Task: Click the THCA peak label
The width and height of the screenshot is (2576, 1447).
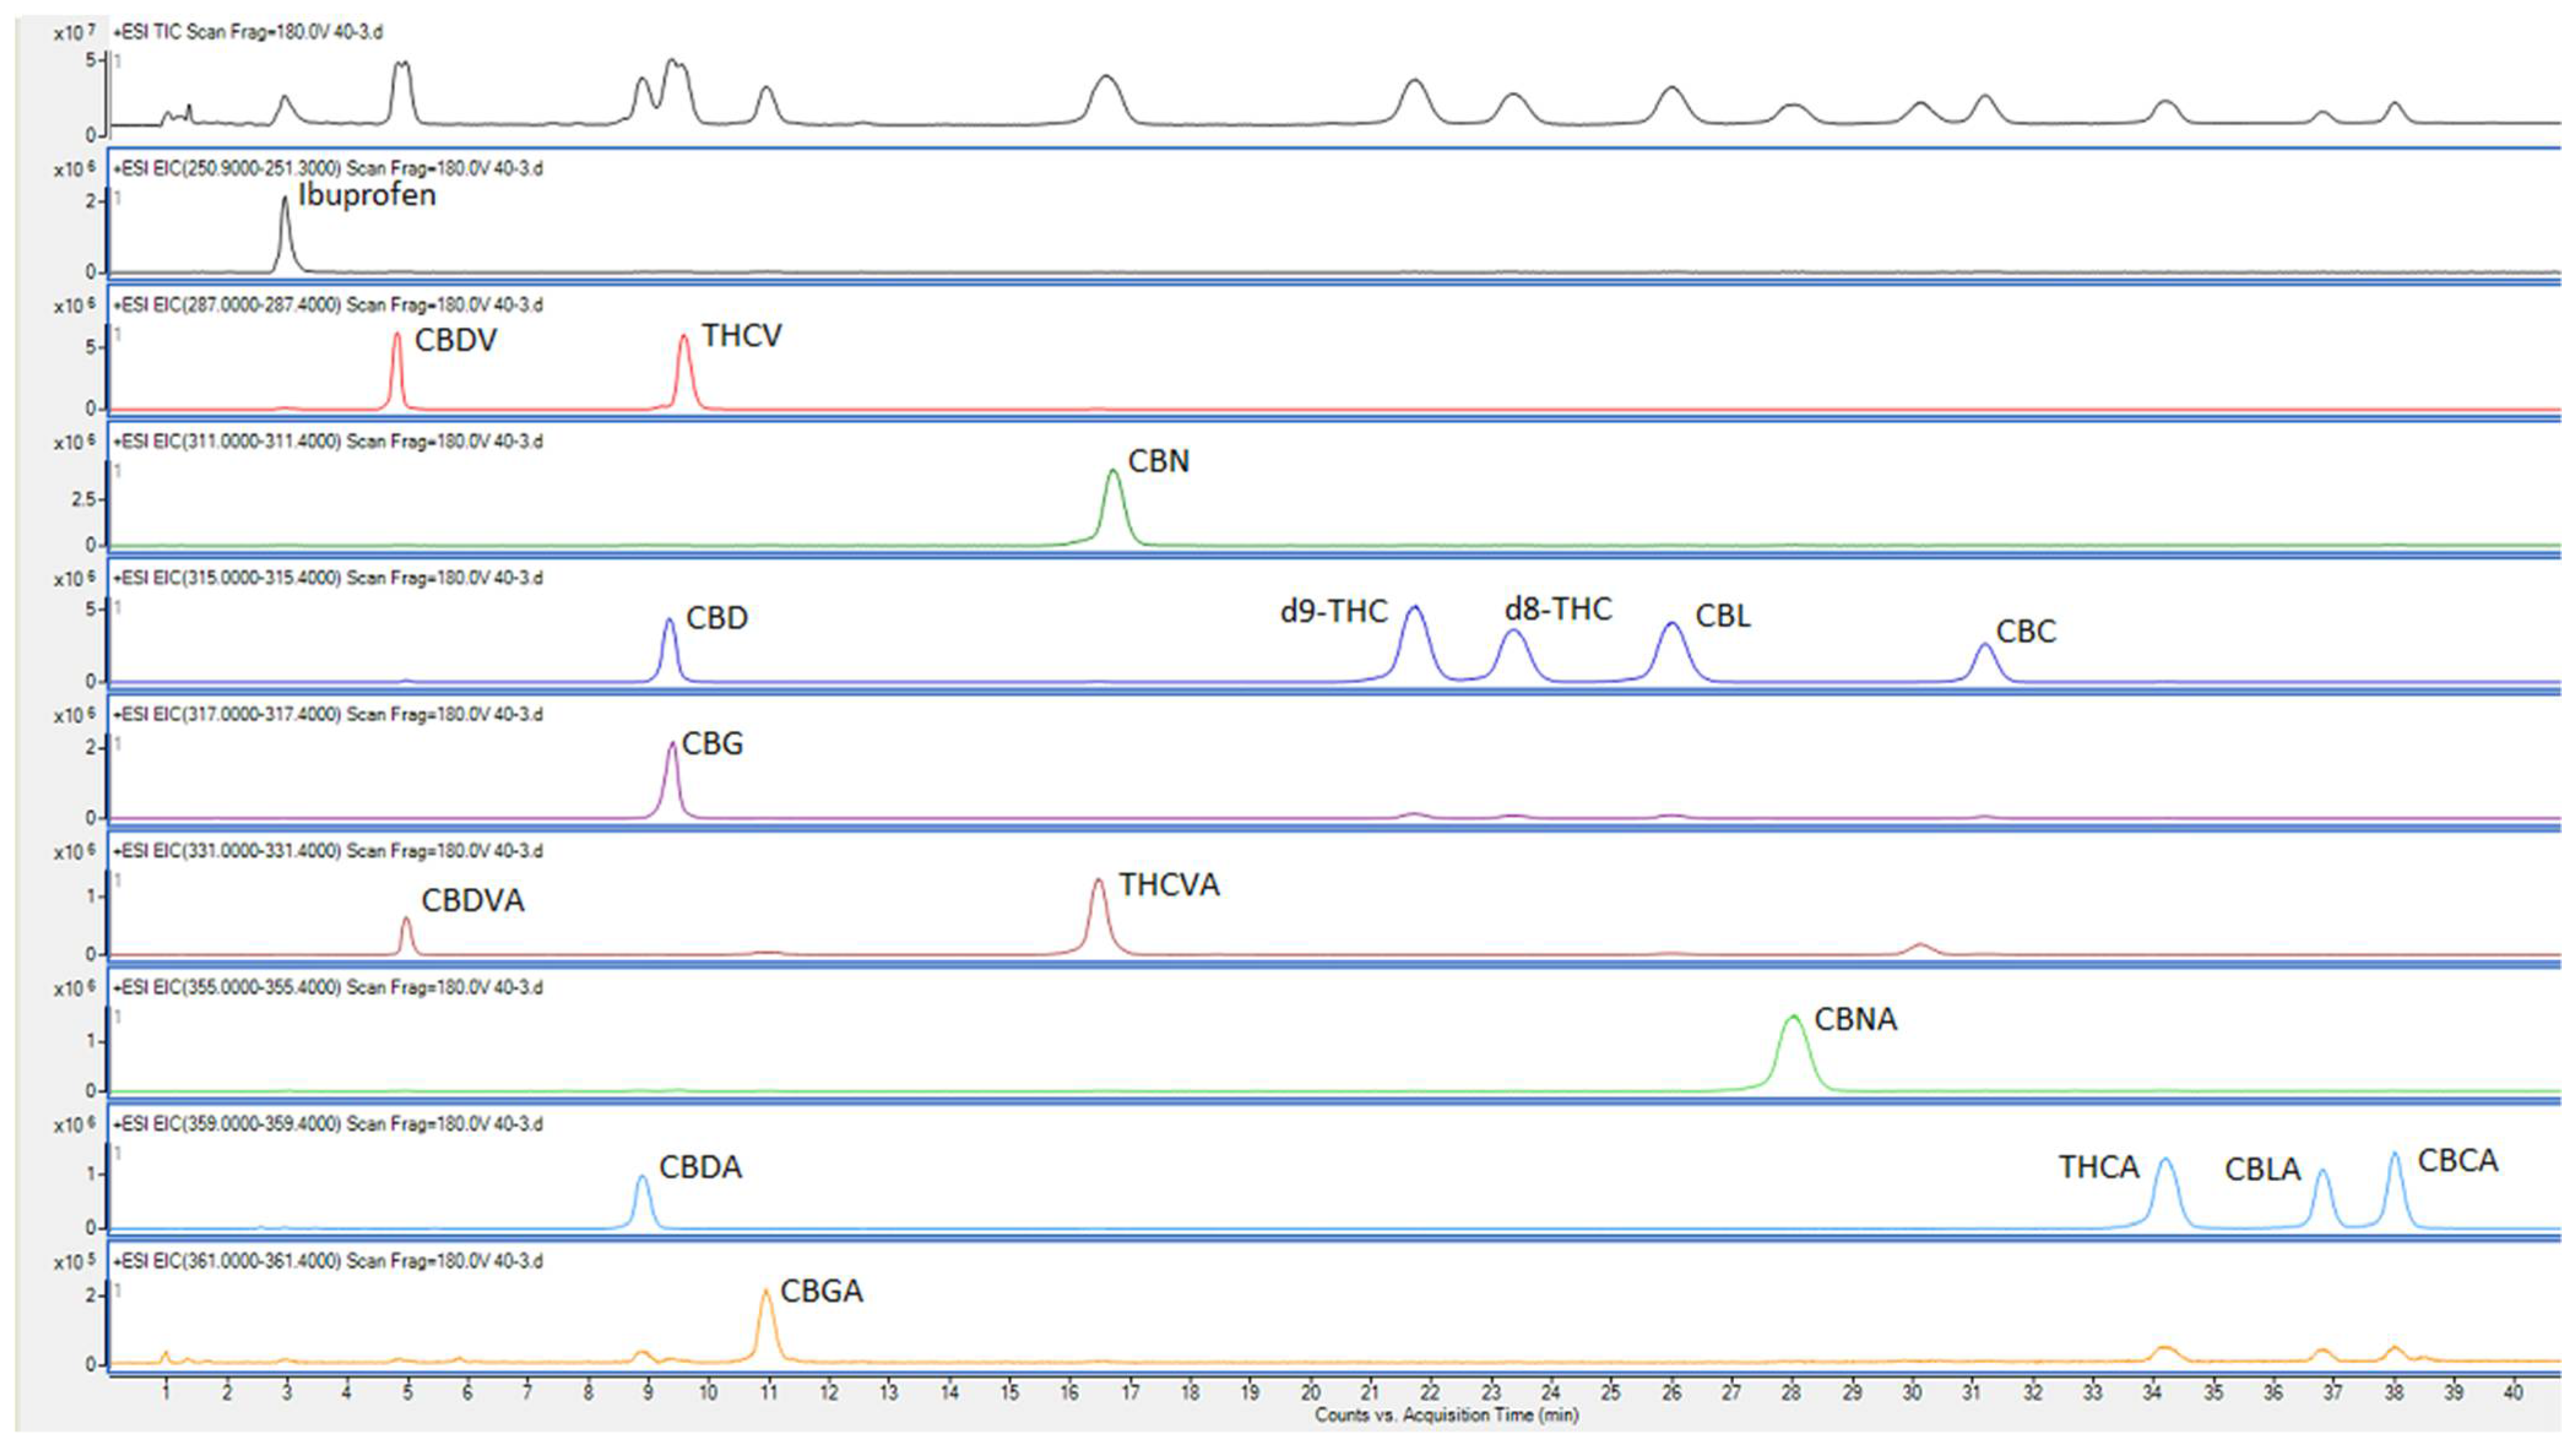Action: click(x=2097, y=1167)
